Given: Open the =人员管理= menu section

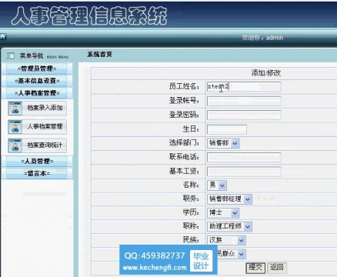Looking at the screenshot, I should (x=37, y=161).
